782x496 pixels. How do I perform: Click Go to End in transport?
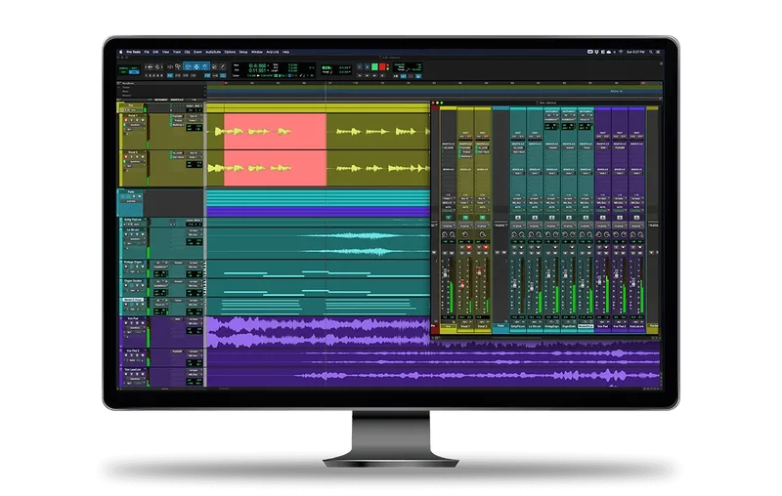tap(382, 76)
